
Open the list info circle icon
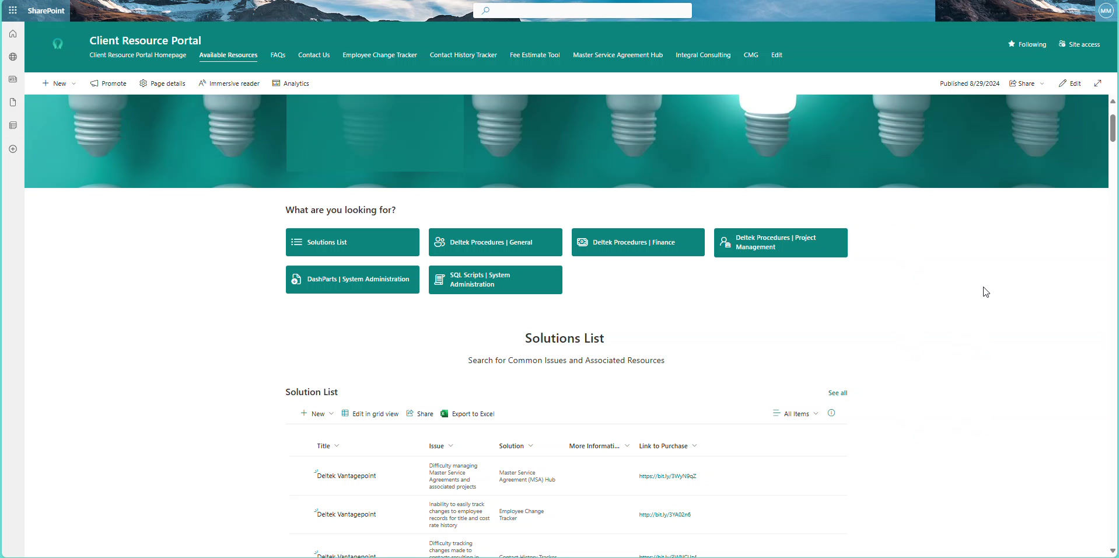tap(831, 413)
